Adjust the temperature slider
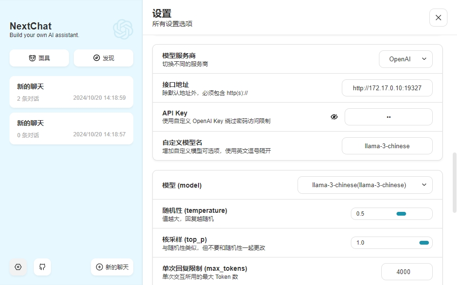Image resolution: width=457 pixels, height=285 pixels. click(x=401, y=214)
